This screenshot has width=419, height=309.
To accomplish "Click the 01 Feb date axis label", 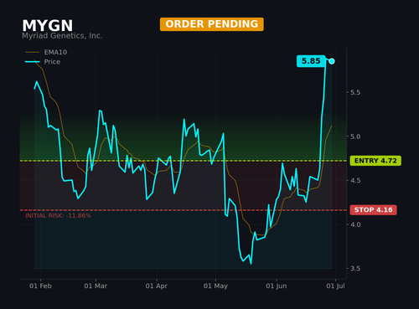I will pos(40,286).
